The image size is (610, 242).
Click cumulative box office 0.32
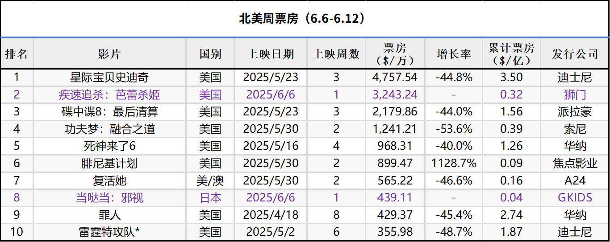point(511,94)
